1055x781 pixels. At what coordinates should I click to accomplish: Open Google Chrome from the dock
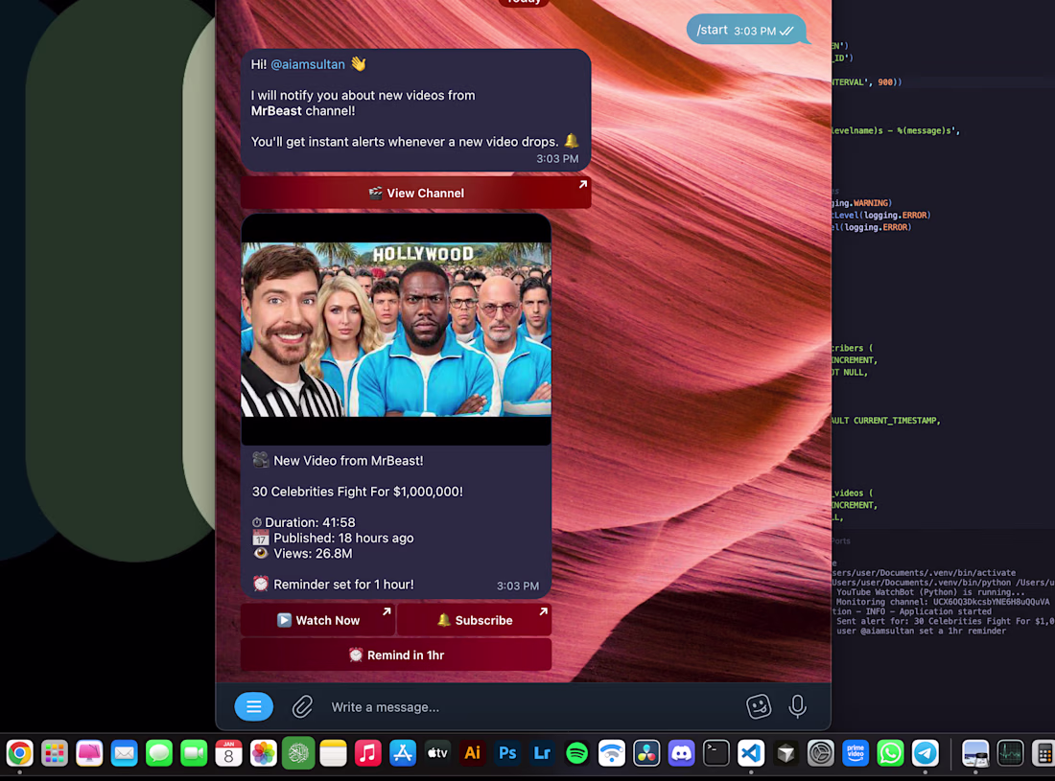19,753
